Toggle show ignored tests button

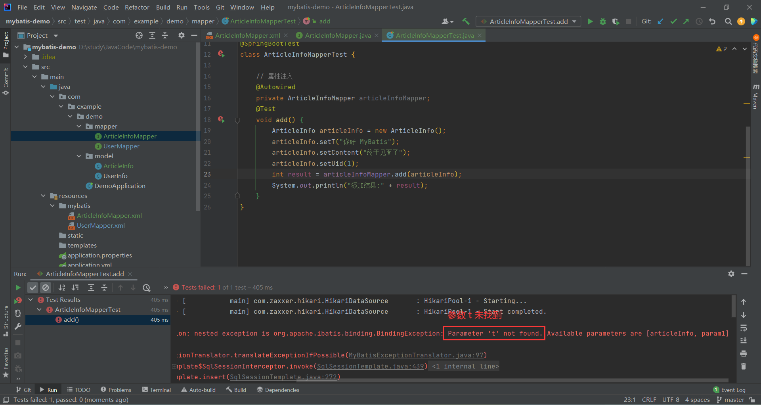[x=46, y=288]
